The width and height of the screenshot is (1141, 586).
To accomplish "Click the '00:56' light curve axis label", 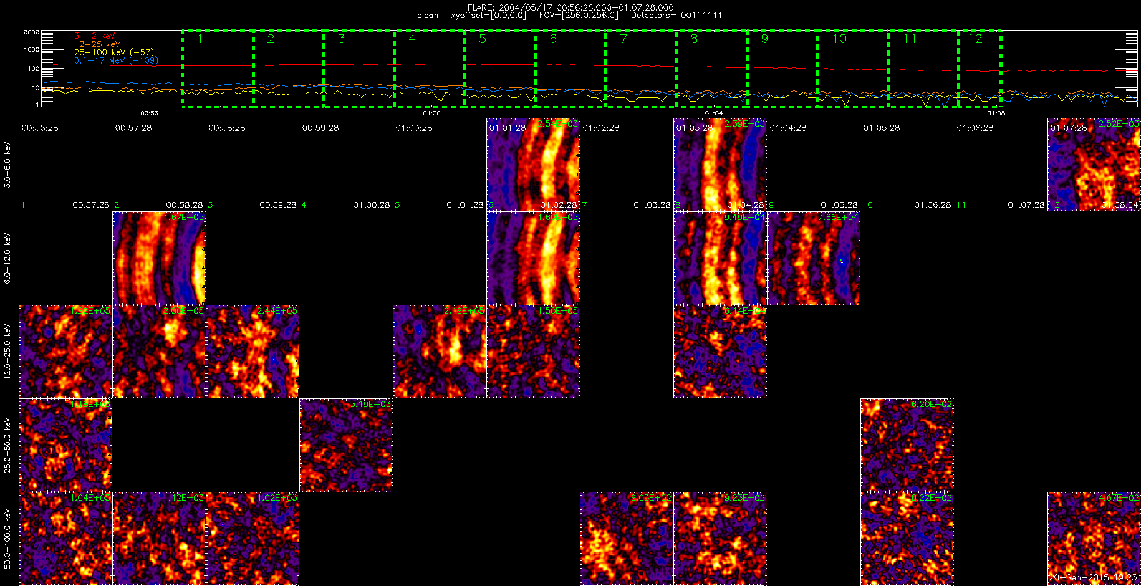I will pos(149,113).
